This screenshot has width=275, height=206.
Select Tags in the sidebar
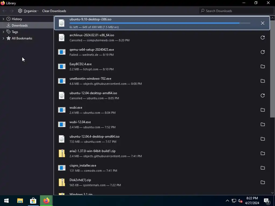click(x=15, y=32)
